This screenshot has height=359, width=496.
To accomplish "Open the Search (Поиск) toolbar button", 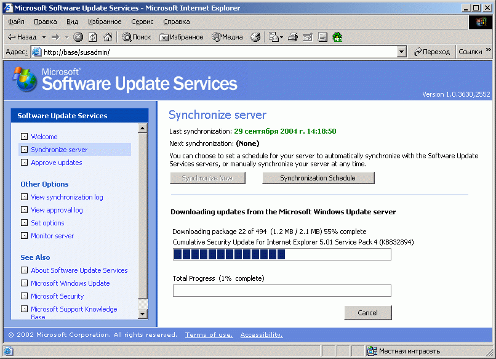I will (137, 37).
